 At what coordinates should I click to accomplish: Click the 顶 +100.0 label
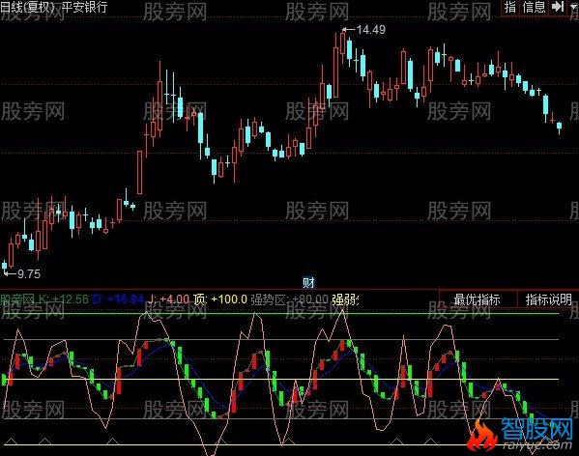pos(220,299)
